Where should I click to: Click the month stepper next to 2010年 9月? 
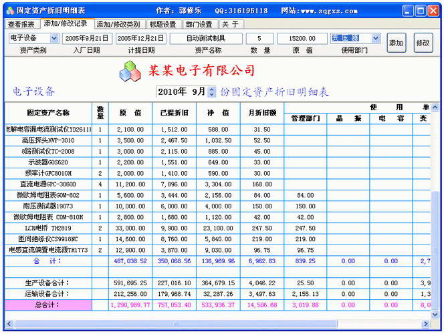coord(211,92)
